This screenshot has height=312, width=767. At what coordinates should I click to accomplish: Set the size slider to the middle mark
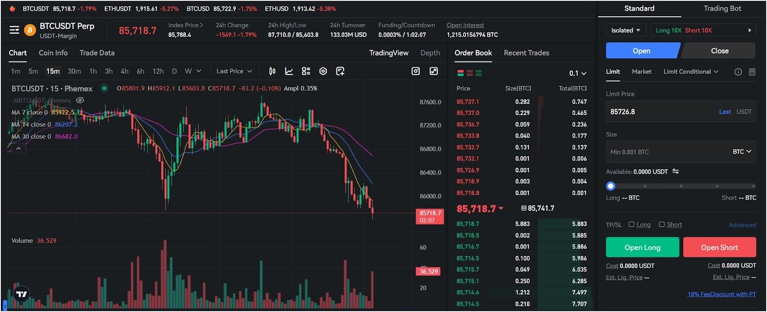click(x=681, y=186)
